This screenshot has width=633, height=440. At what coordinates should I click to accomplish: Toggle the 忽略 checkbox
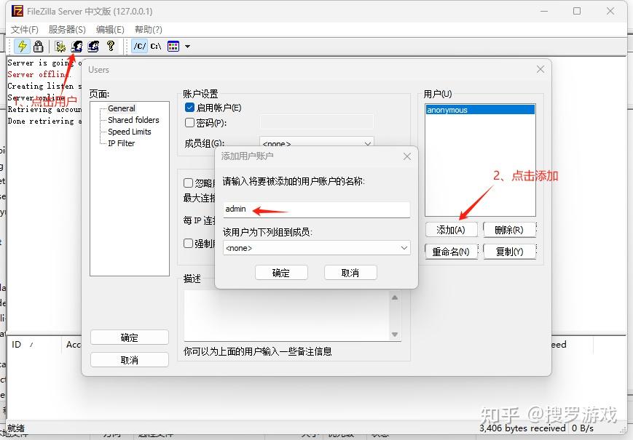[188, 183]
